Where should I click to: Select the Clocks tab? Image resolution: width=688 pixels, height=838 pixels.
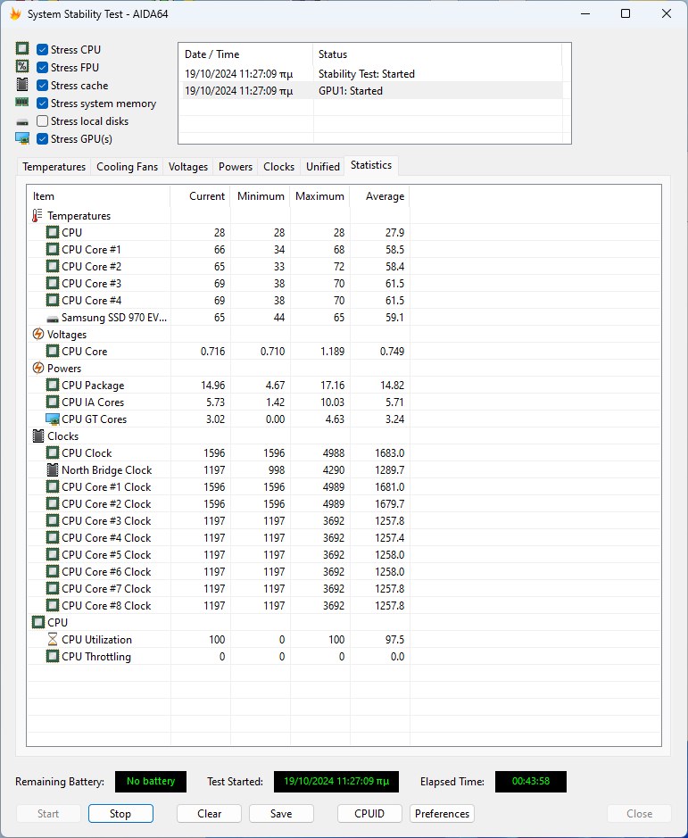point(278,167)
